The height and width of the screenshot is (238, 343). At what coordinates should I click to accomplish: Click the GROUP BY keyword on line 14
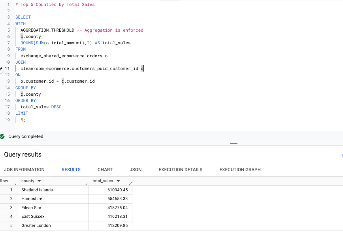click(x=25, y=88)
